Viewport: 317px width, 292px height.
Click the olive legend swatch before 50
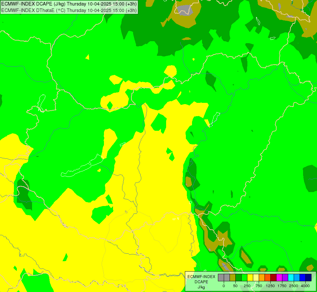coord(233,277)
